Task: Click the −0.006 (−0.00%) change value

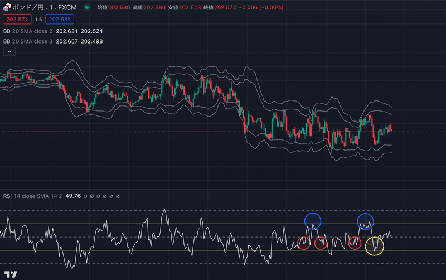Action: click(x=261, y=7)
